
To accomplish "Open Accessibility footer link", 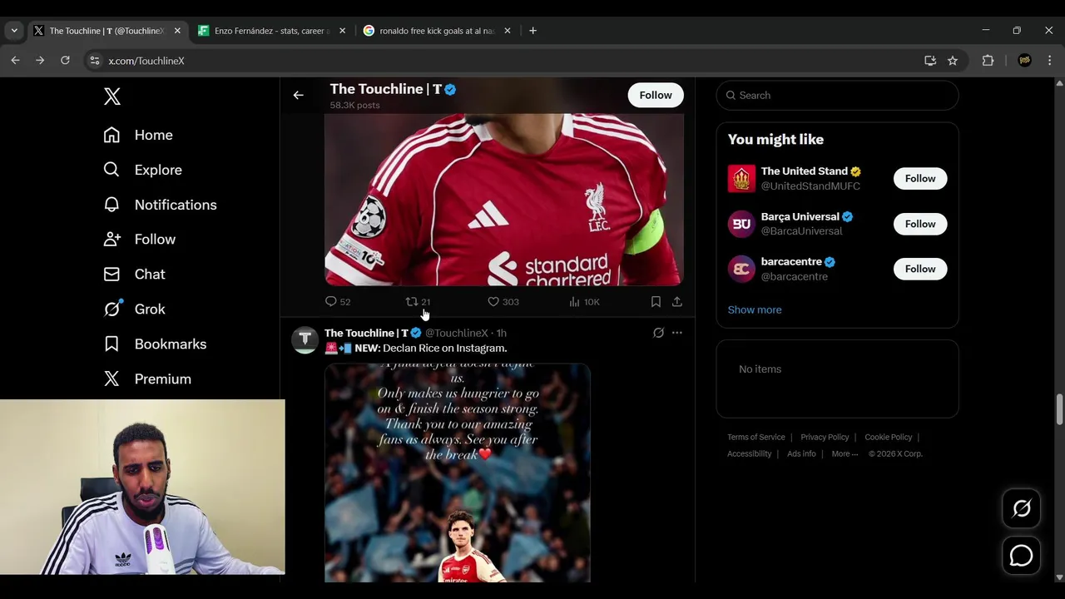I will pyautogui.click(x=750, y=453).
